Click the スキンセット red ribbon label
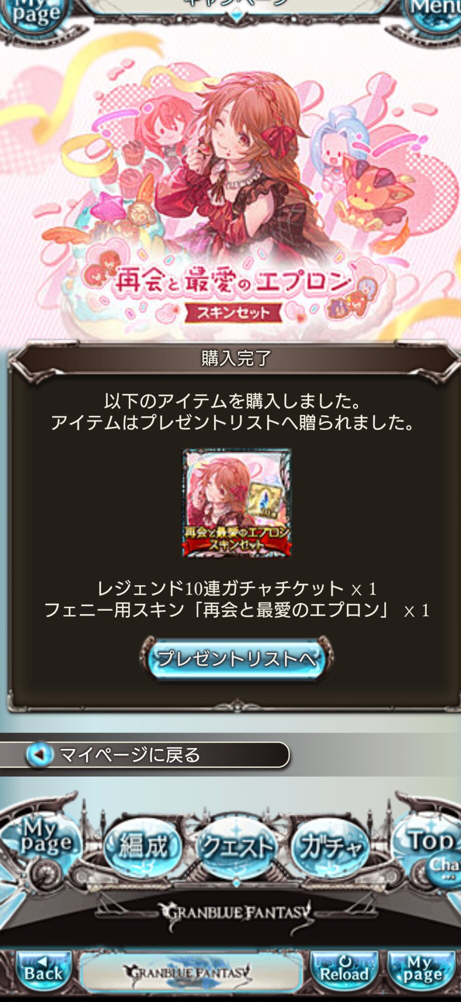 pos(234,313)
